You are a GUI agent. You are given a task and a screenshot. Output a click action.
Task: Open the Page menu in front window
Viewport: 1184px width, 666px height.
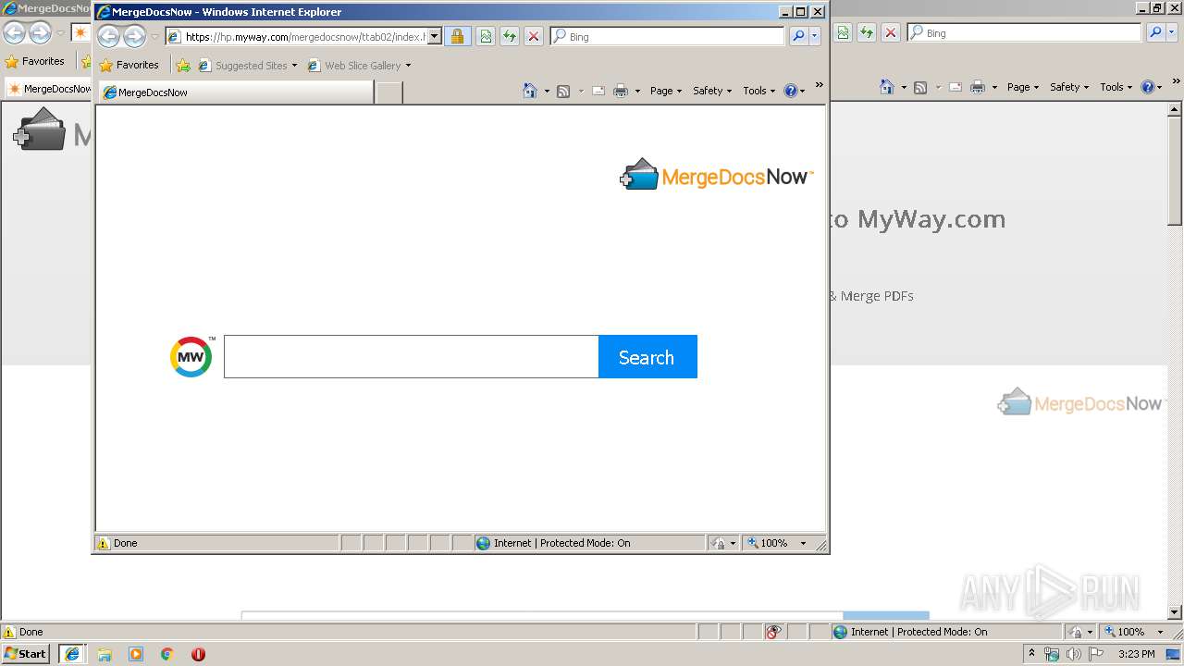665,90
